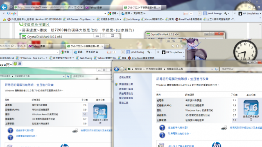
Task: Click 更多設定 in the lower browser's Google toolbar
Action: (92, 52)
